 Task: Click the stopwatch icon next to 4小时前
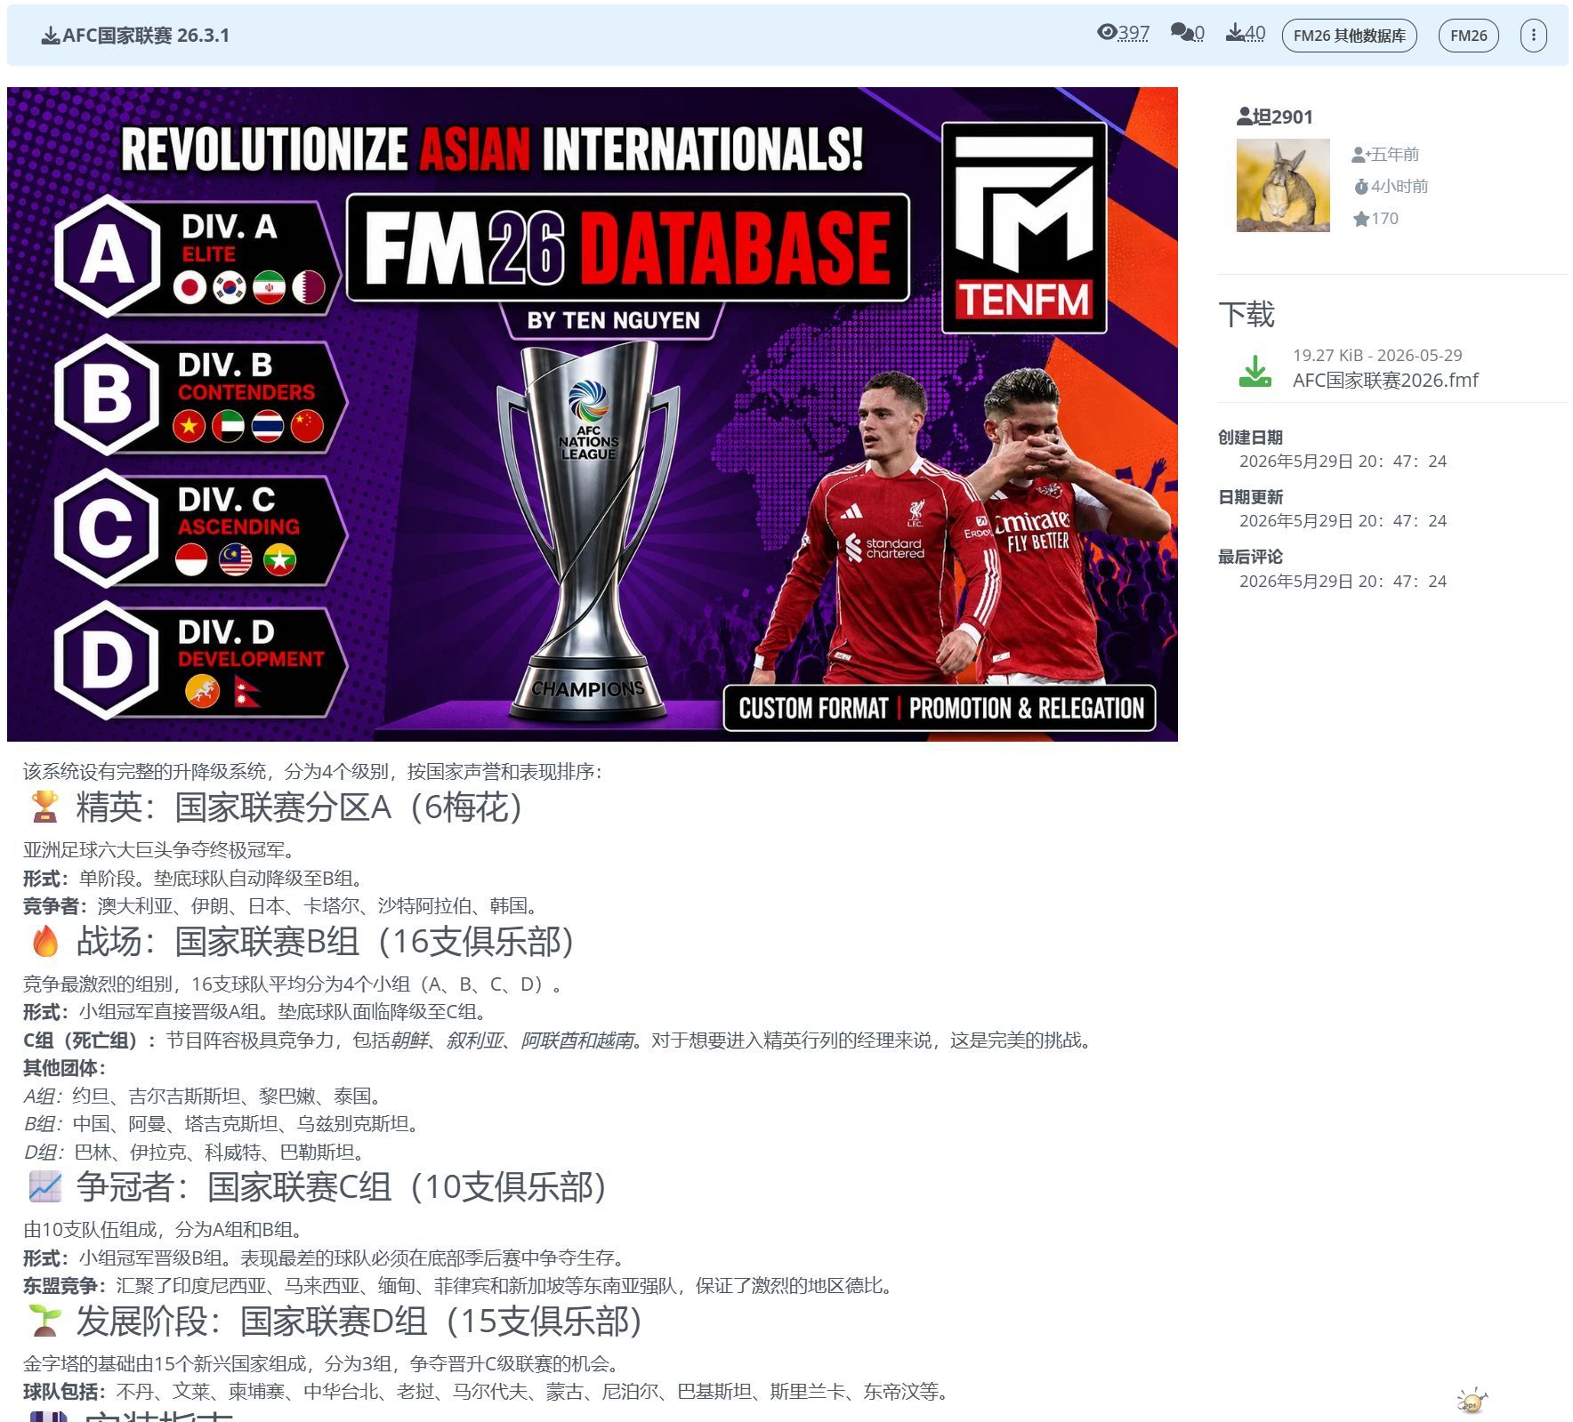point(1360,187)
